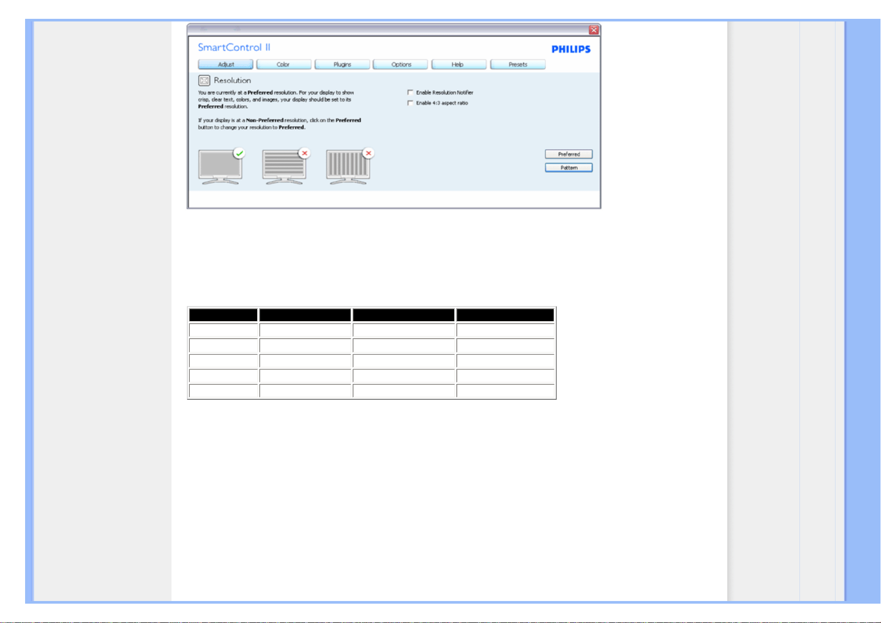Screen dimensions: 881x623
Task: Switch to the Color tab
Action: [x=284, y=64]
